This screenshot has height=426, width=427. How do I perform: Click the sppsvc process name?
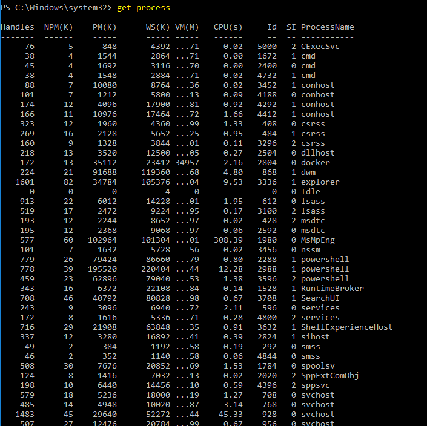click(x=316, y=385)
